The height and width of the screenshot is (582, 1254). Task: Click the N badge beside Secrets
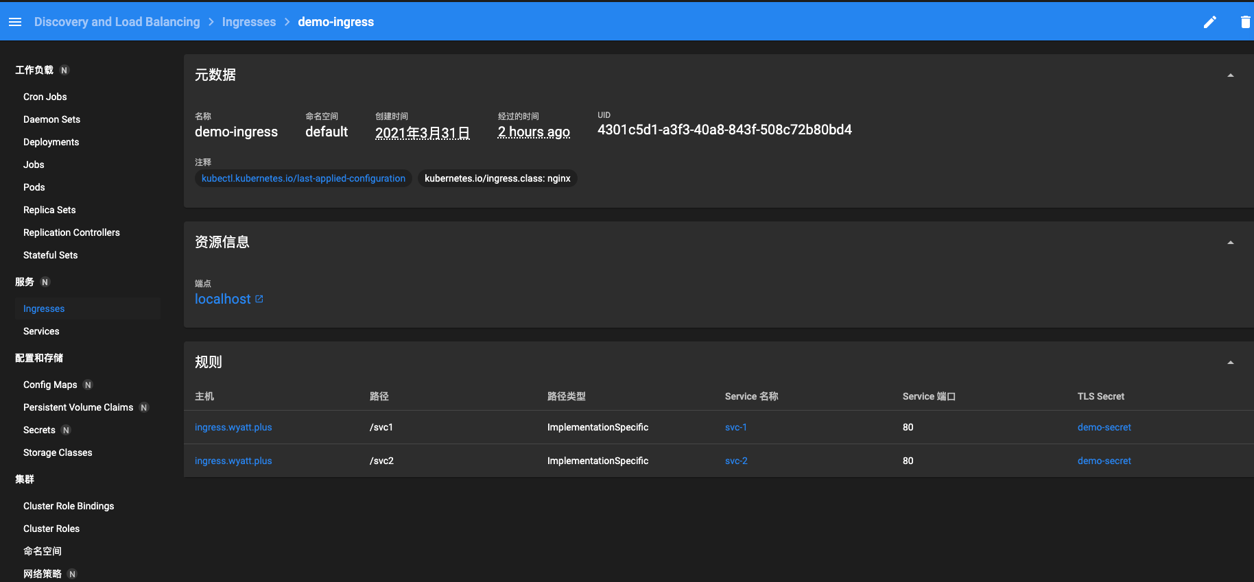pyautogui.click(x=66, y=431)
